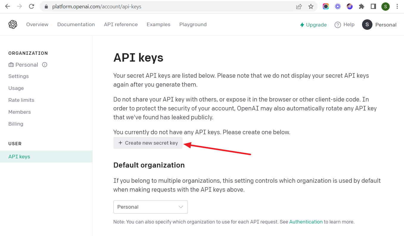Image resolution: width=404 pixels, height=236 pixels.
Task: Click the green S Chrome profile icon
Action: click(385, 6)
